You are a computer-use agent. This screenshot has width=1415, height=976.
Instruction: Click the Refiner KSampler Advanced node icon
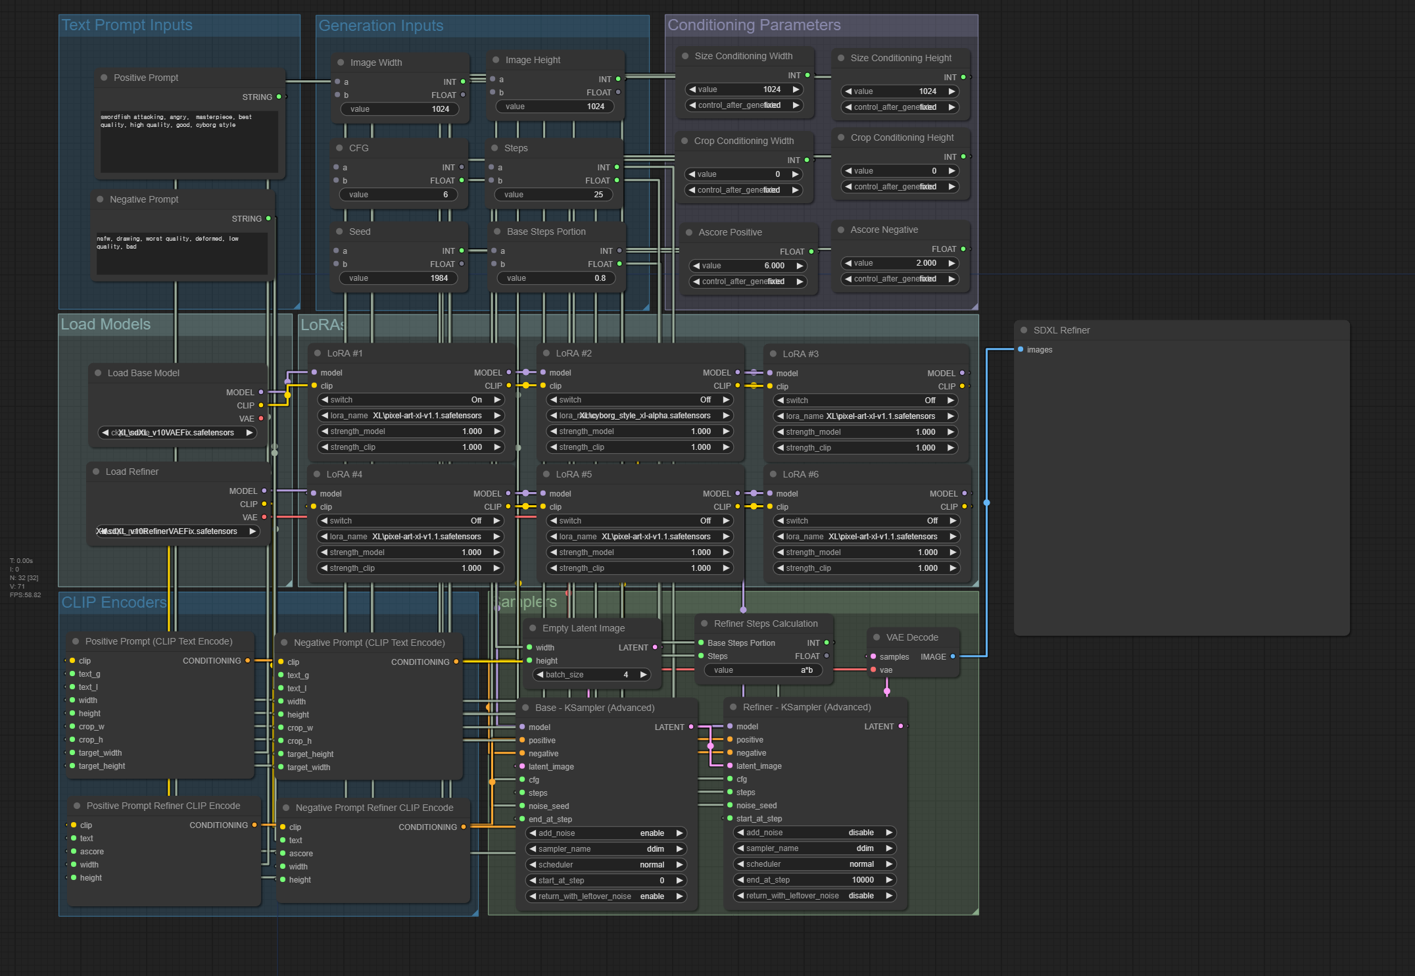732,707
